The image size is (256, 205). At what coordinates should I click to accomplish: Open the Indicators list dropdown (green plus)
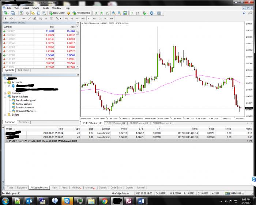click(145, 13)
